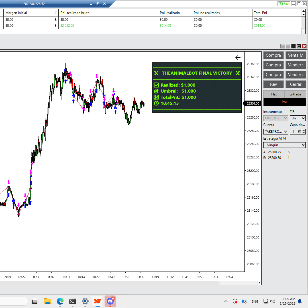Image resolution: width=308 pixels, height=308 pixels.
Task: Increase quantity with the up stepper
Action: (x=304, y=130)
